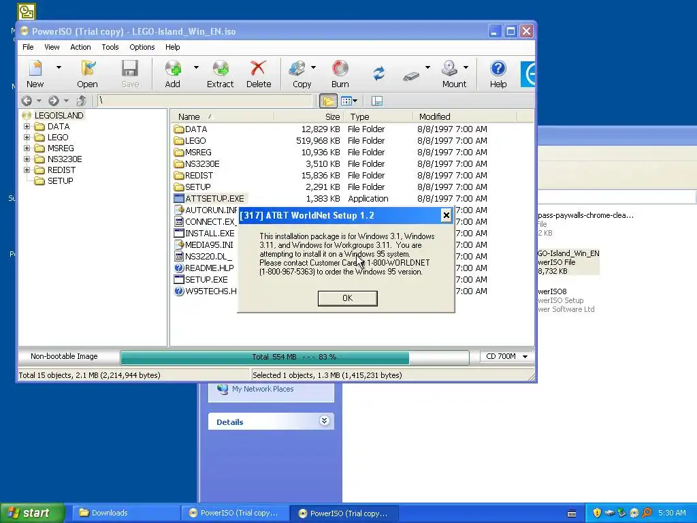
Task: Click the security shield tray icon
Action: pos(597,513)
